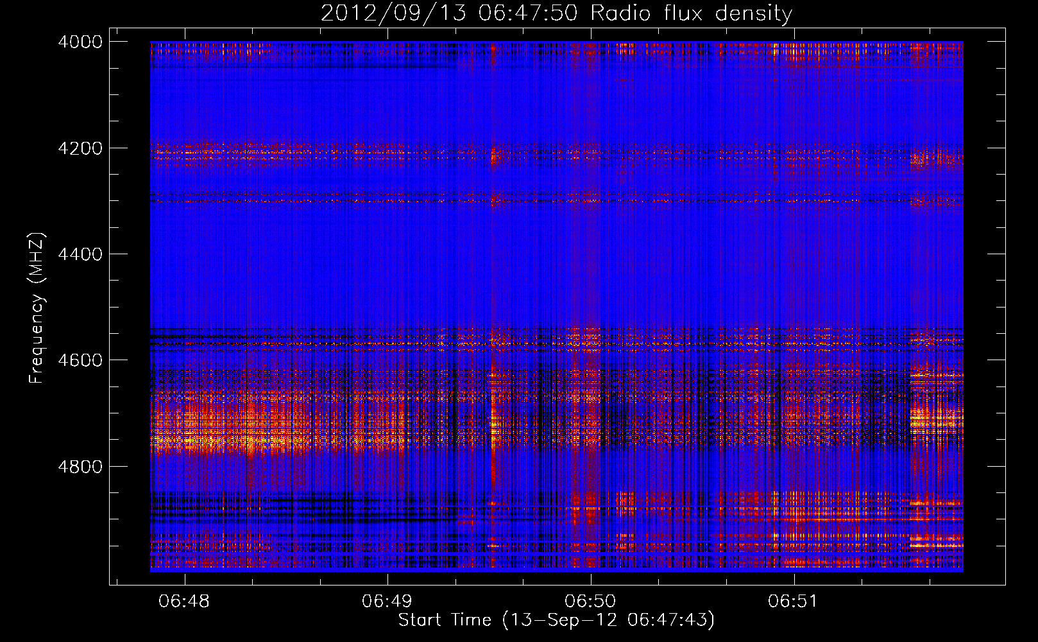Viewport: 1038px width, 642px height.
Task: Click the 4400 frequency tick label
Action: pyautogui.click(x=80, y=254)
